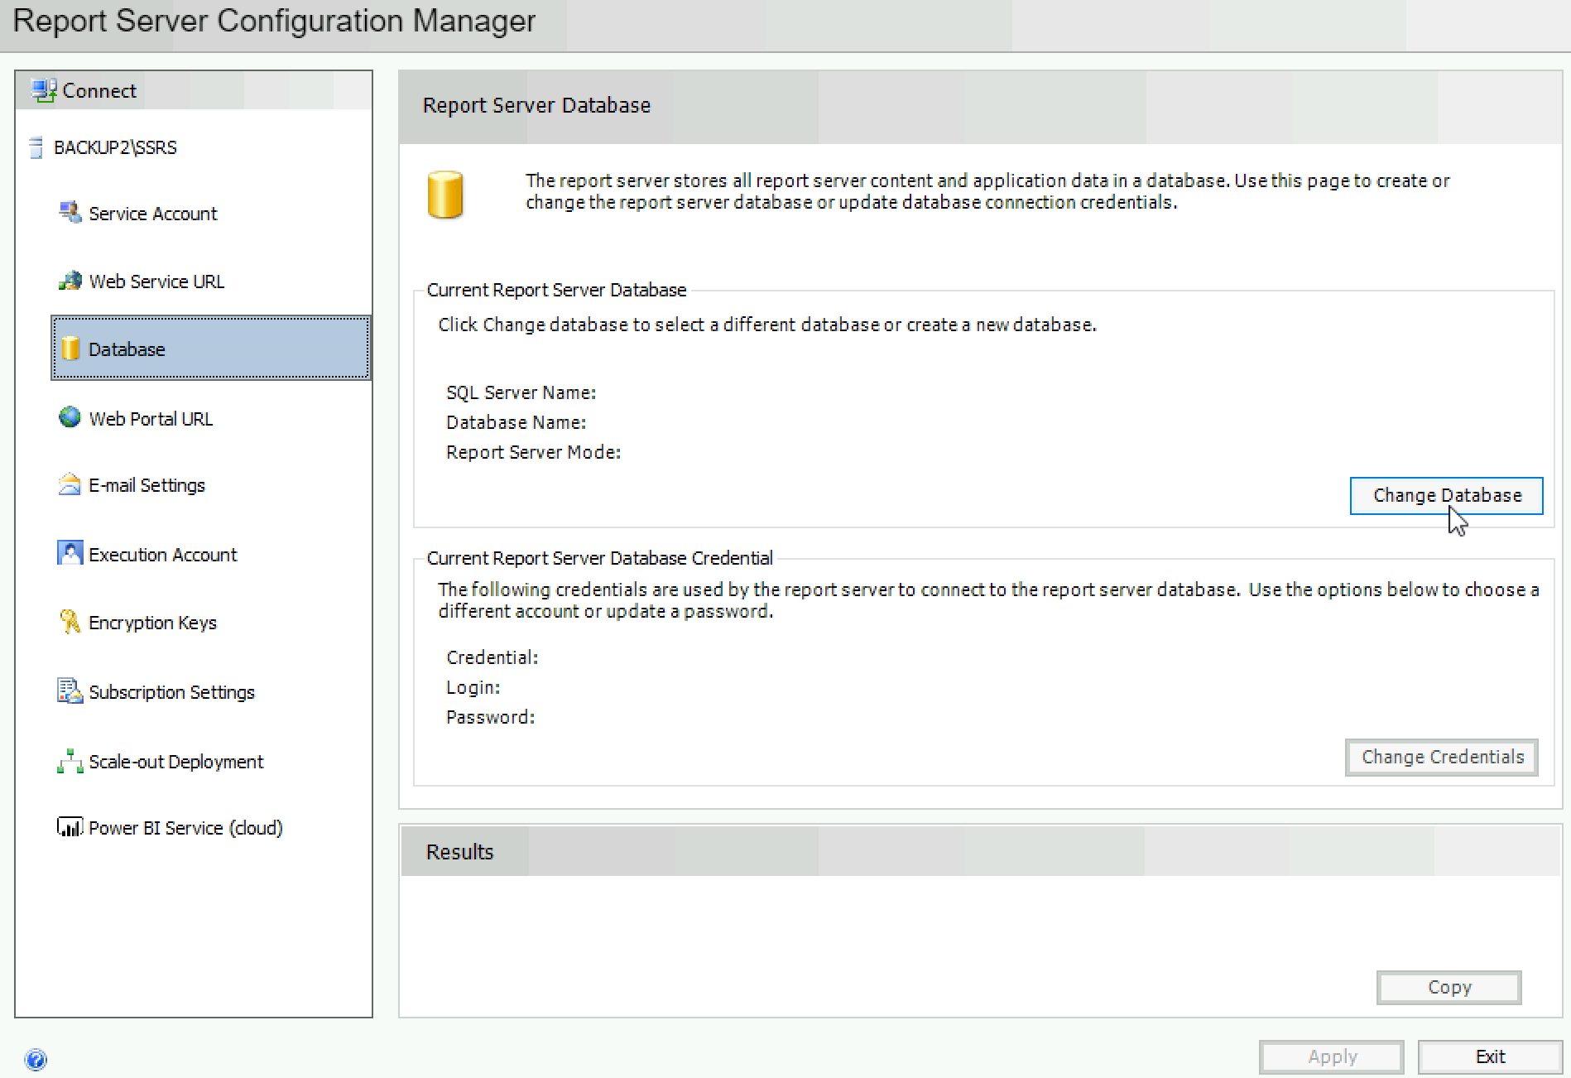Click the Scale-out Deployment network icon
The height and width of the screenshot is (1078, 1571).
70,761
